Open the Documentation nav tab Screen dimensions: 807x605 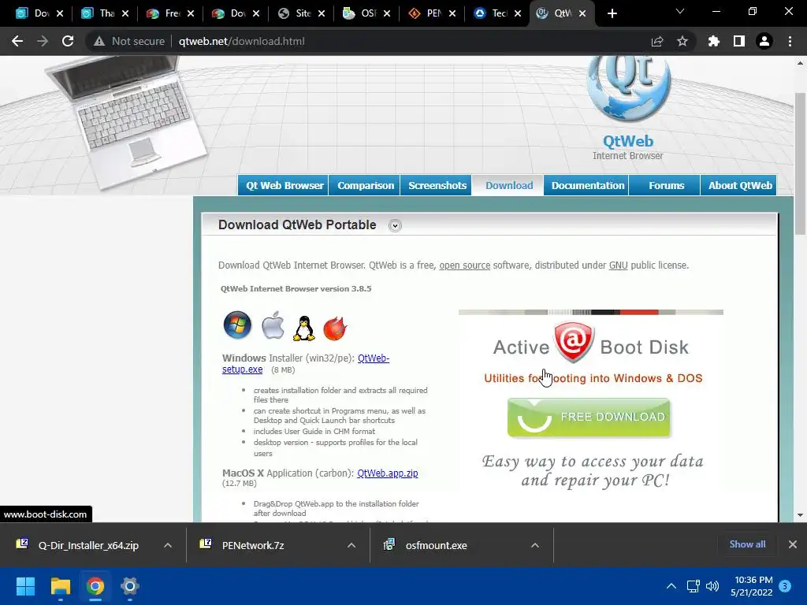pyautogui.click(x=587, y=185)
